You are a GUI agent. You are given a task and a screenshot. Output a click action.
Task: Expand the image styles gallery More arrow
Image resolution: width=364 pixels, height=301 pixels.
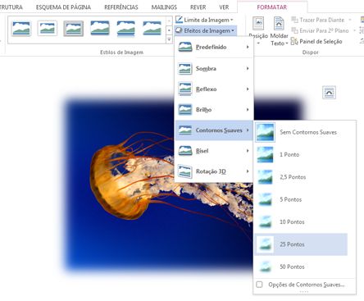click(x=169, y=39)
